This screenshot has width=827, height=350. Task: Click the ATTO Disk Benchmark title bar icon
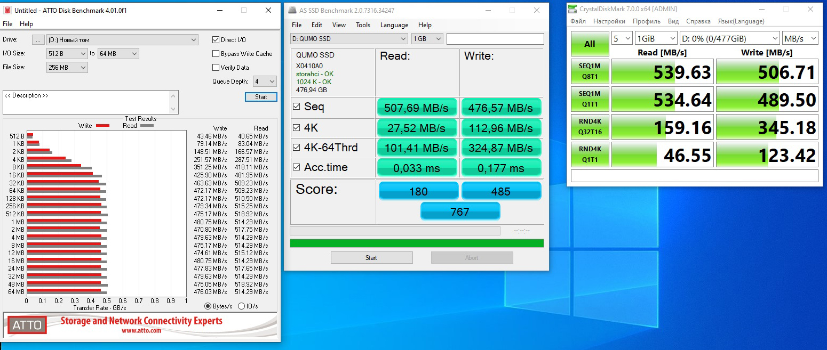[x=7, y=10]
